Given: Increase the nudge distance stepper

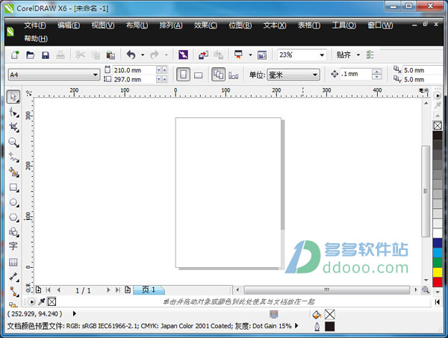Looking at the screenshot, I should (377, 72).
